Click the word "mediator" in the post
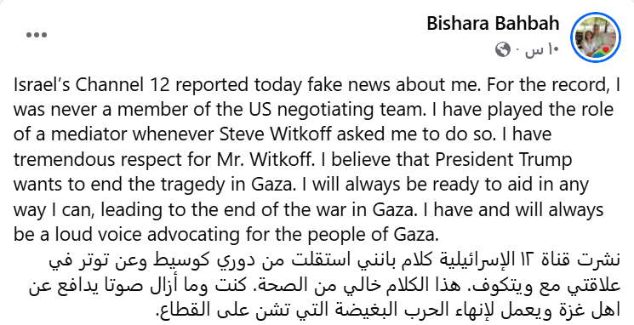This screenshot has width=634, height=325. coord(89,134)
